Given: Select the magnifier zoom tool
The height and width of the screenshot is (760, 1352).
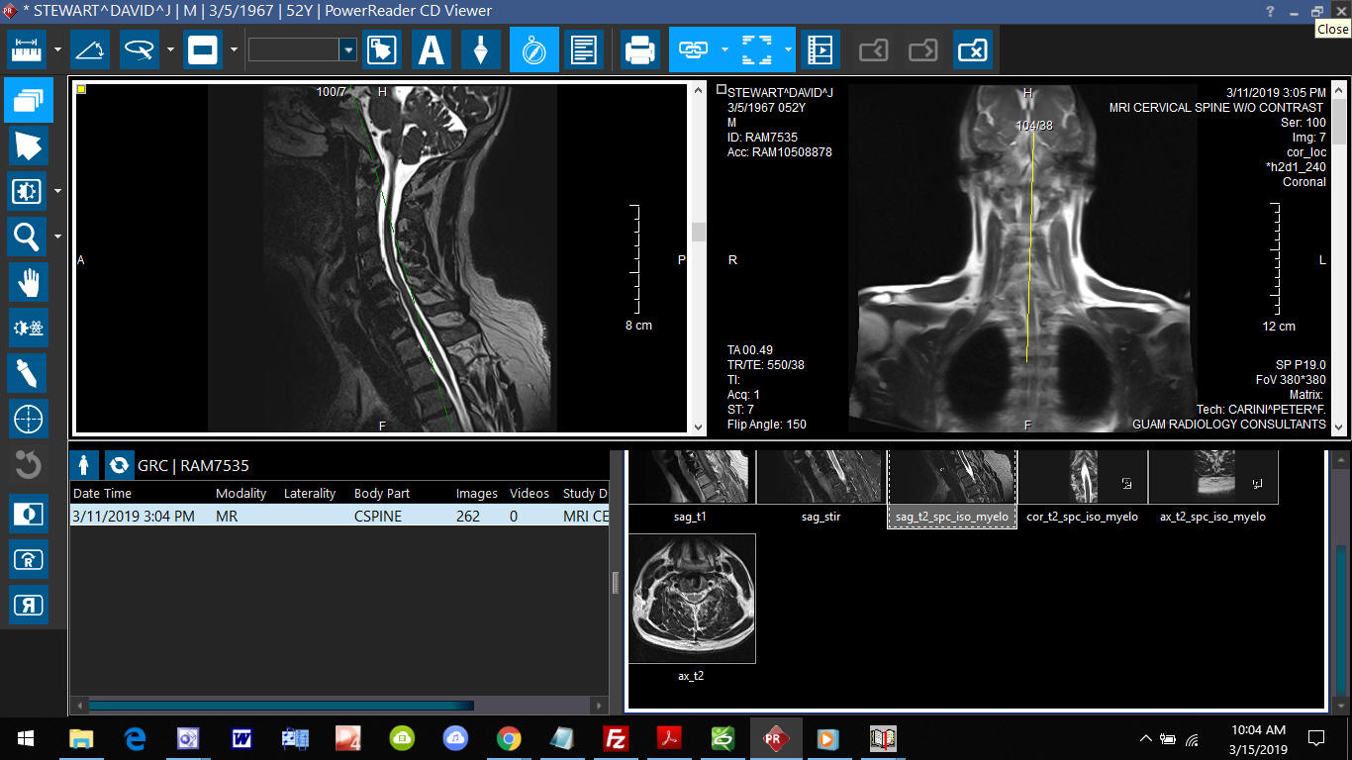Looking at the screenshot, I should (x=27, y=237).
